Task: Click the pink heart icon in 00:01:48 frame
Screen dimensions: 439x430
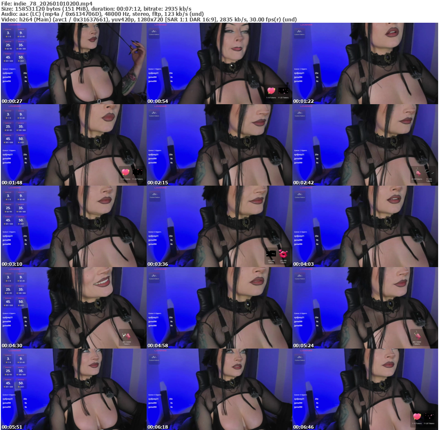Action: (126, 172)
